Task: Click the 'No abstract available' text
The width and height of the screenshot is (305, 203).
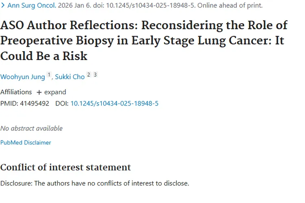Action: pyautogui.click(x=31, y=128)
